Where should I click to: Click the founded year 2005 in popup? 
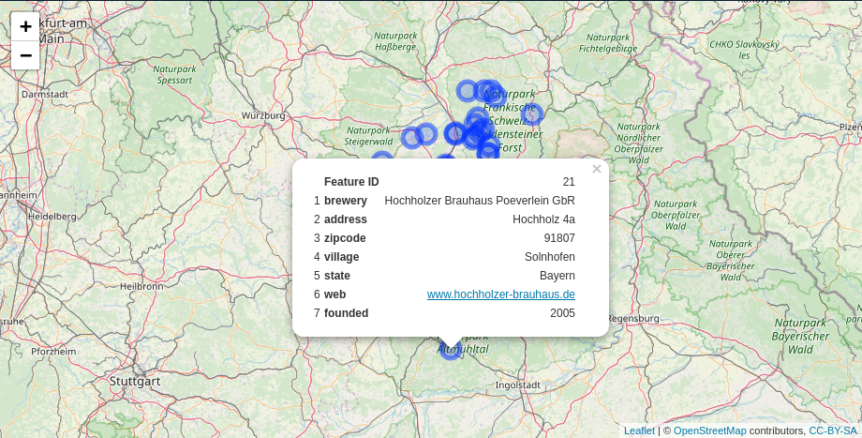tap(562, 313)
